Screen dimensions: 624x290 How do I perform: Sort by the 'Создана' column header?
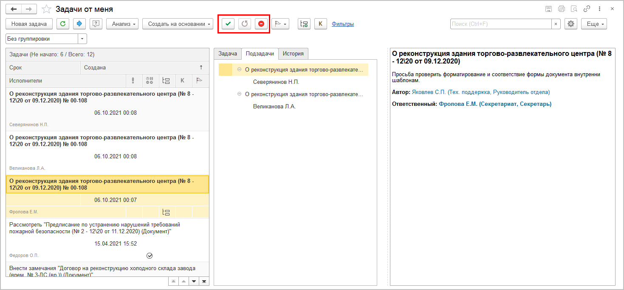pyautogui.click(x=144, y=68)
